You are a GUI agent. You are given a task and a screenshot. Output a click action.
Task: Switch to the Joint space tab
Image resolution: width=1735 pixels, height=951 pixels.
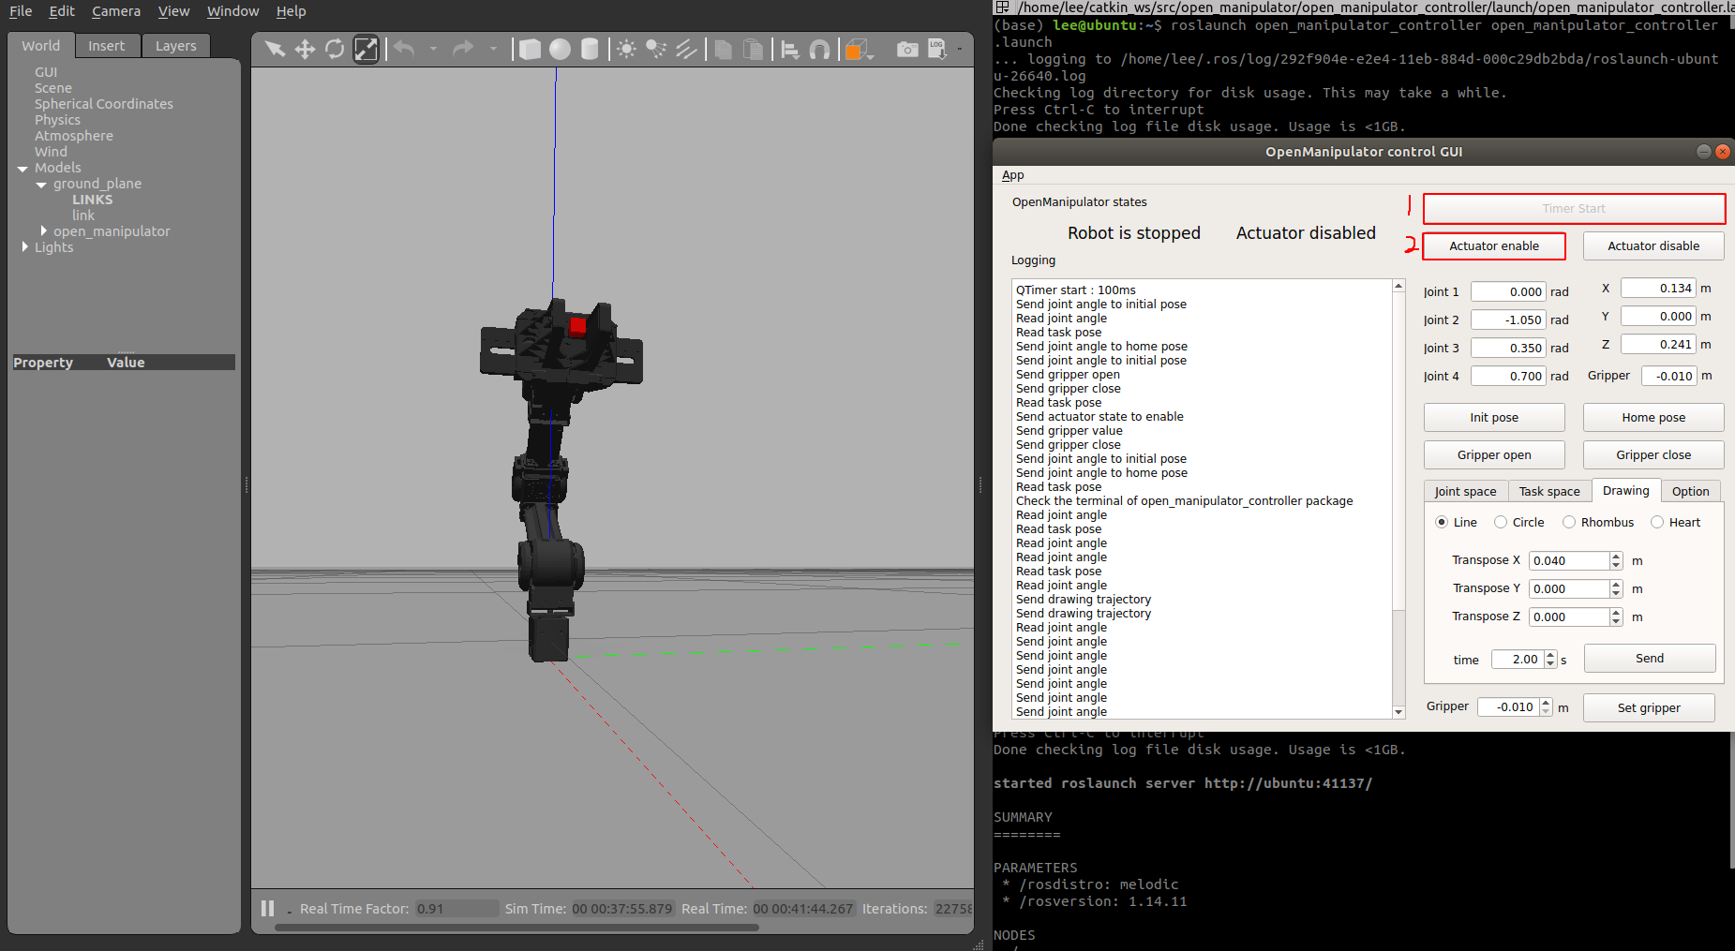pos(1465,491)
